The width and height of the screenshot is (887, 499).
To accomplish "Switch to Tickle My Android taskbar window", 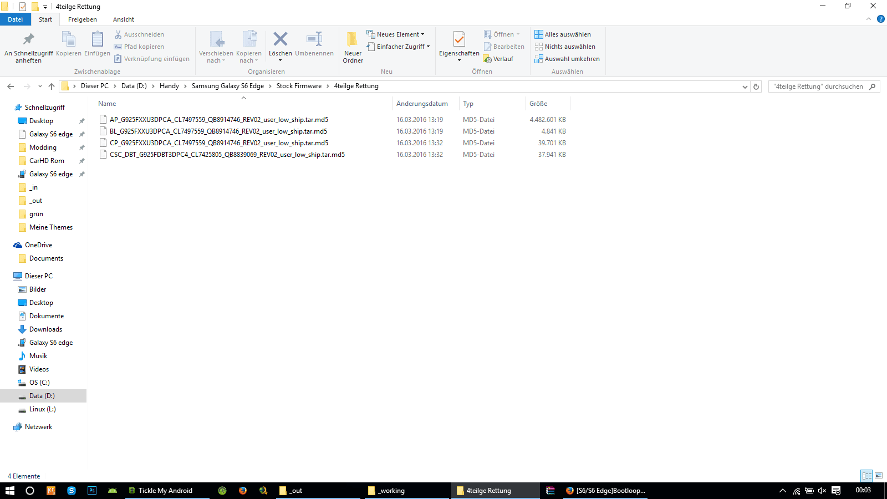I will (x=167, y=491).
